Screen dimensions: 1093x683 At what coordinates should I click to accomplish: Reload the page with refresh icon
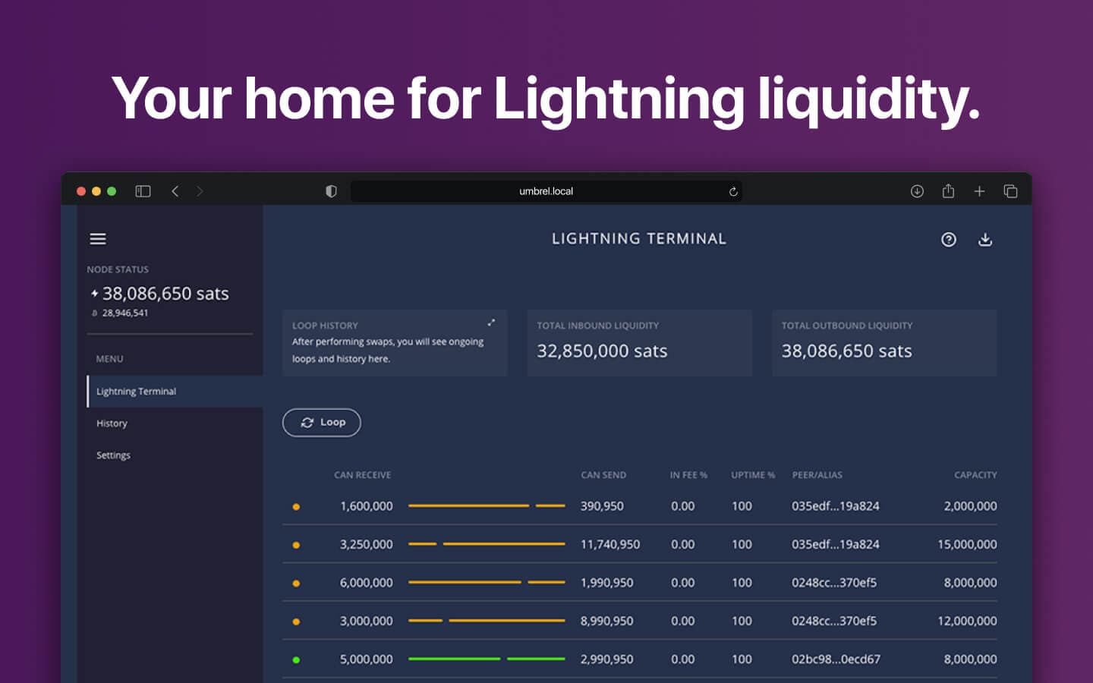pyautogui.click(x=733, y=191)
